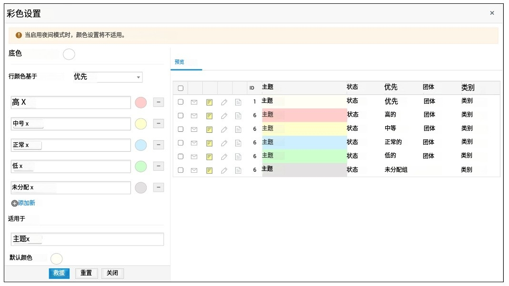
Task: Click the document icon in the 低的 row
Action: coord(239,157)
